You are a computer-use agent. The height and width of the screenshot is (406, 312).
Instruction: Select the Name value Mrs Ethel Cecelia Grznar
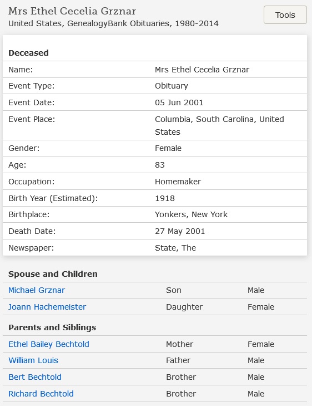click(202, 70)
